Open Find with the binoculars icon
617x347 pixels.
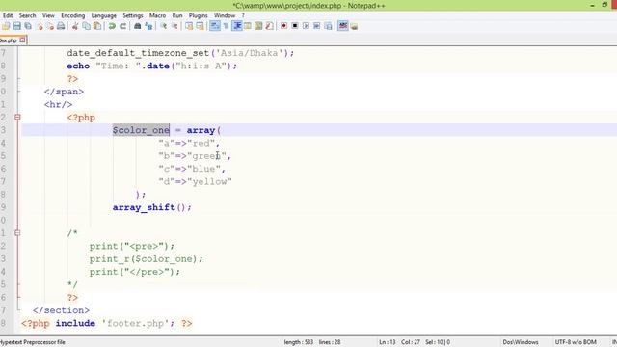[x=137, y=26]
